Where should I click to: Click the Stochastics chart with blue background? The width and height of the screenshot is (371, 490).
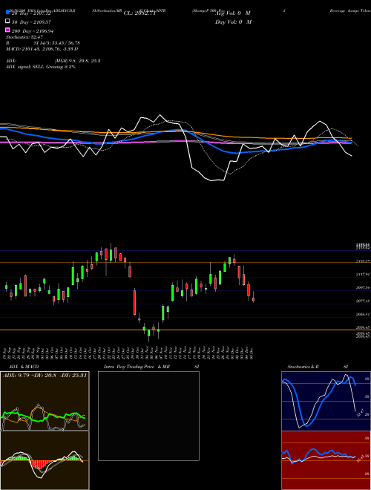click(326, 401)
